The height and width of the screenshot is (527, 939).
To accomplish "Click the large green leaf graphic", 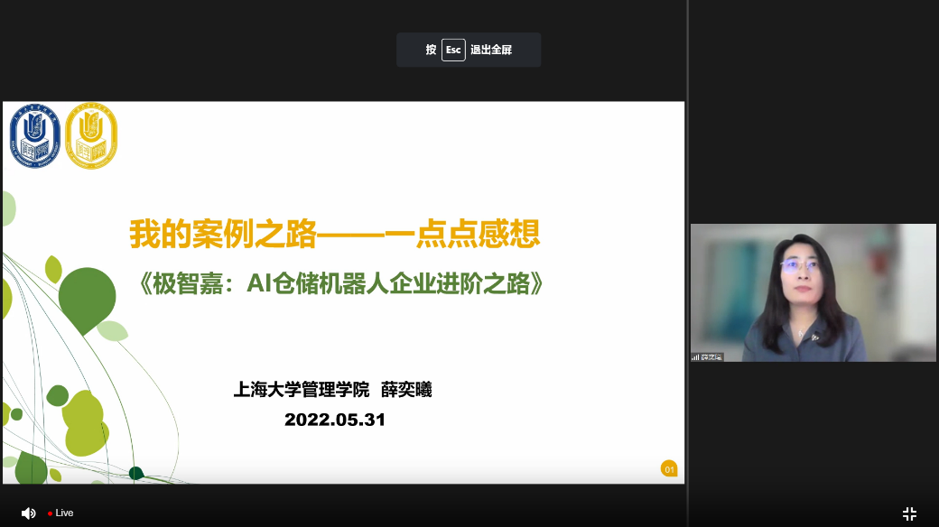I will pos(87,298).
